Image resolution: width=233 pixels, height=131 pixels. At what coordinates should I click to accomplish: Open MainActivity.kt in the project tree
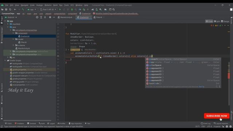(23, 48)
